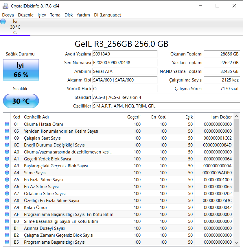Viewport: 243px width, 250px height.
Task: Open the Dosya menu
Action: coord(8,15)
